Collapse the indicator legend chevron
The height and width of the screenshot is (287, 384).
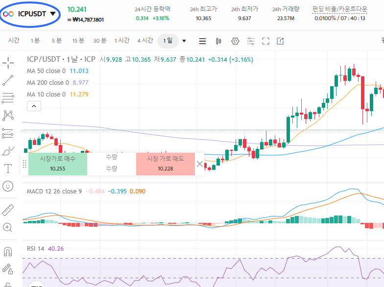click(34, 106)
